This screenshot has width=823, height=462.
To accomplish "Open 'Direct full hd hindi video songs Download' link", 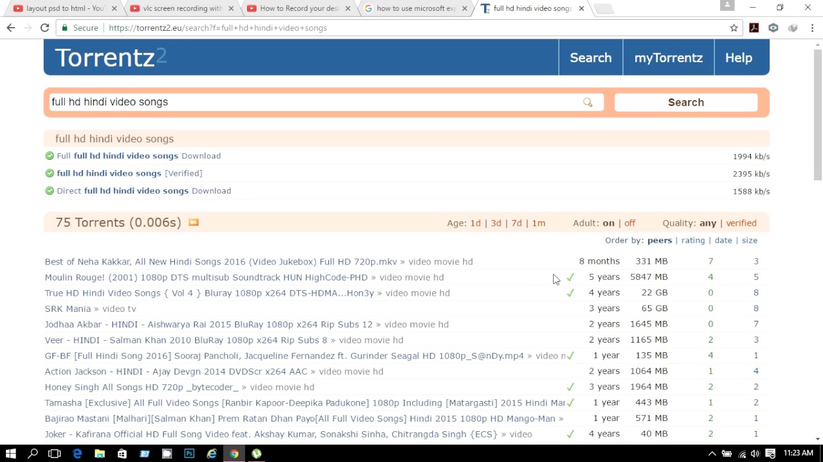I will click(144, 191).
